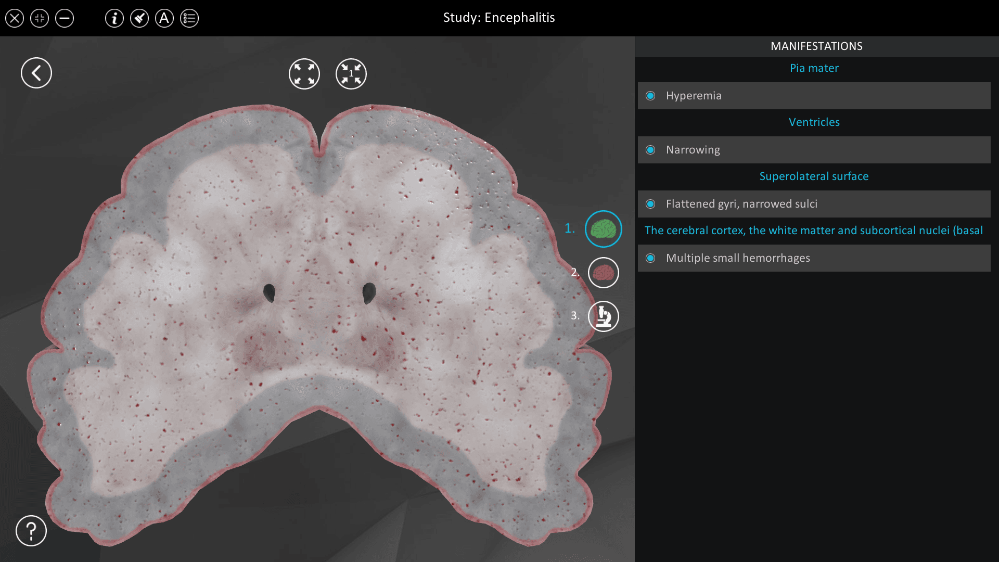Image resolution: width=999 pixels, height=562 pixels.
Task: Select the 'Narrowing' text
Action: pos(693,150)
